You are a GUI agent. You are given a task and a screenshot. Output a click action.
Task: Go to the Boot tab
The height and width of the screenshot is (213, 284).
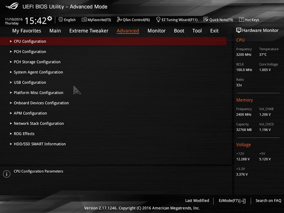pos(179,31)
